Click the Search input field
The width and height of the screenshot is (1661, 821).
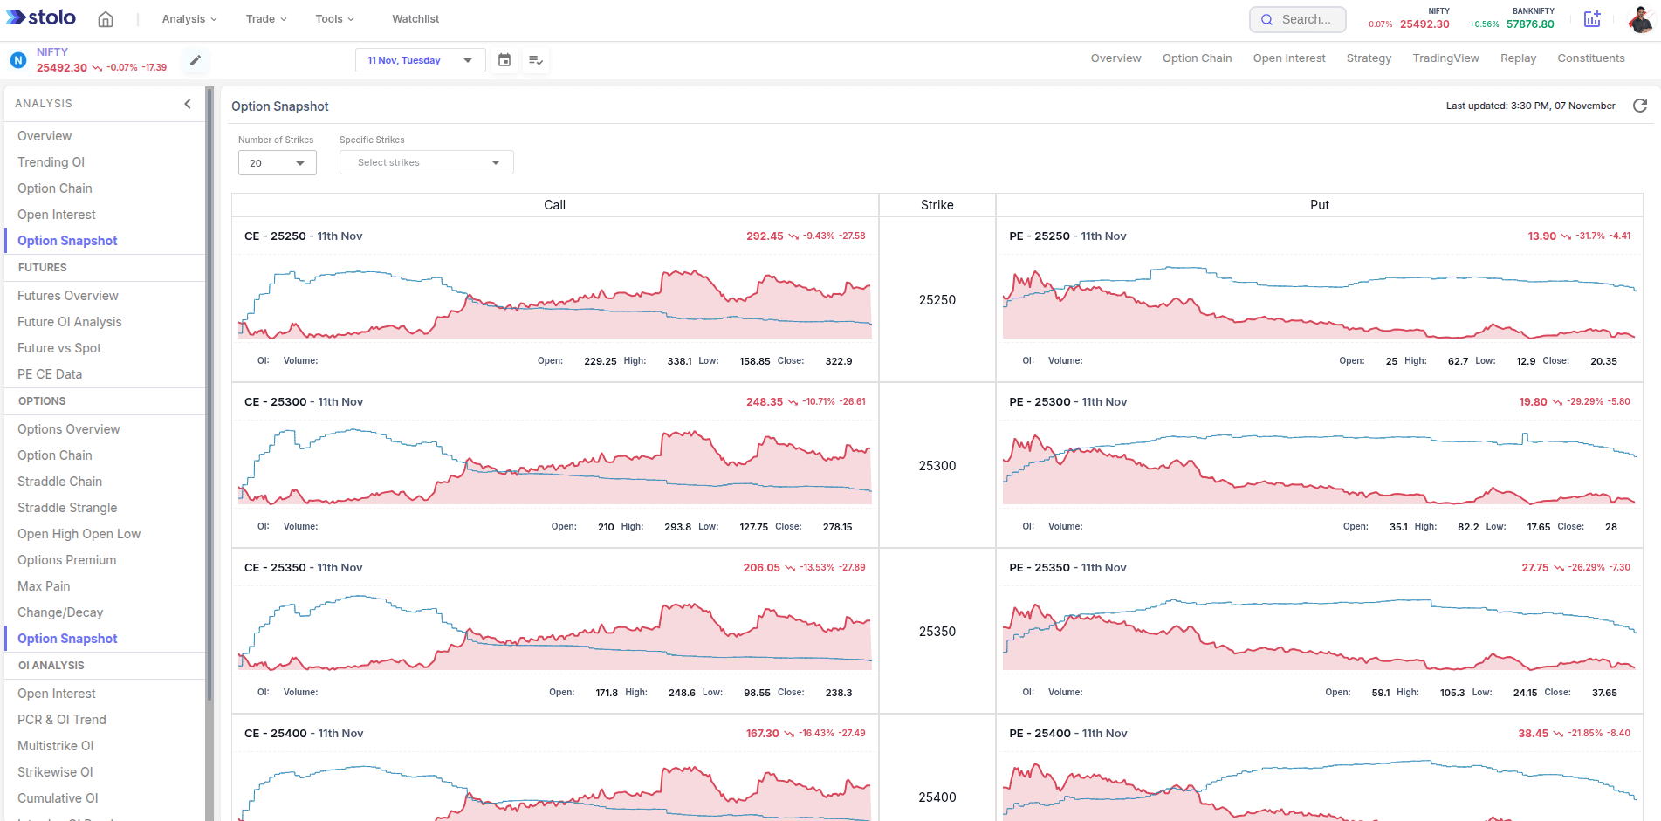1298,19
